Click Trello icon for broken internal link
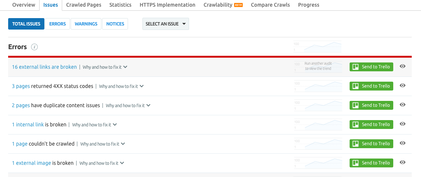The width and height of the screenshot is (421, 177). 356,125
